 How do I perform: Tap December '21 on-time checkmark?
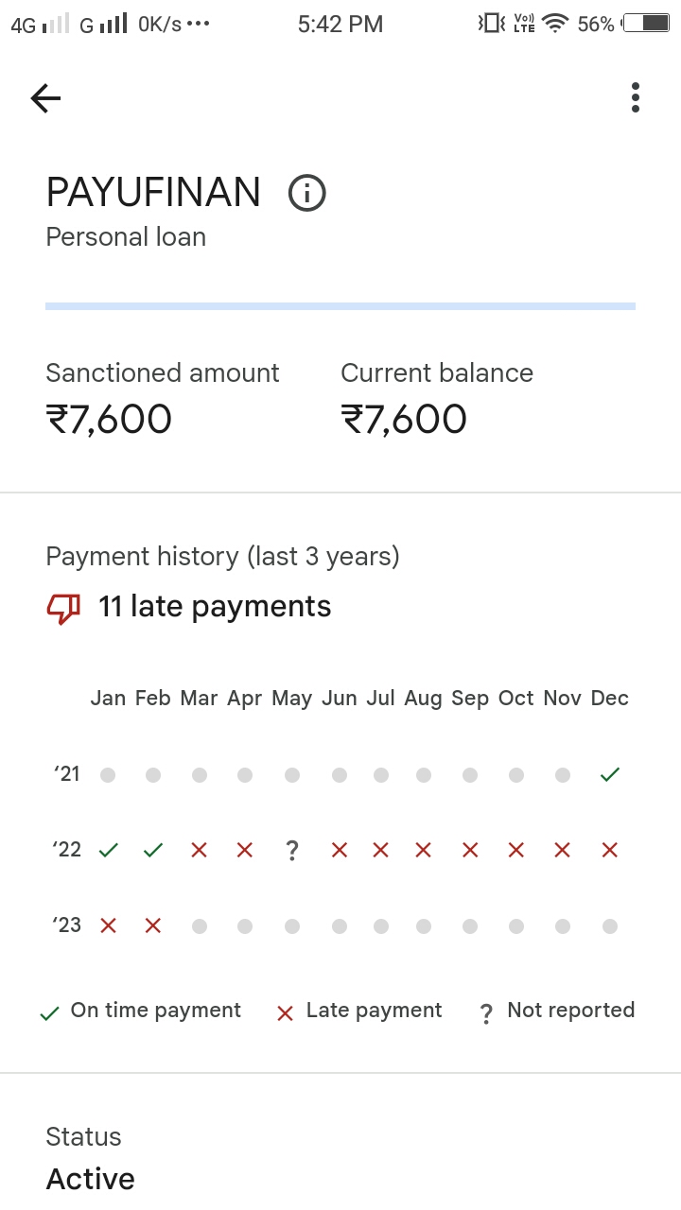point(610,775)
